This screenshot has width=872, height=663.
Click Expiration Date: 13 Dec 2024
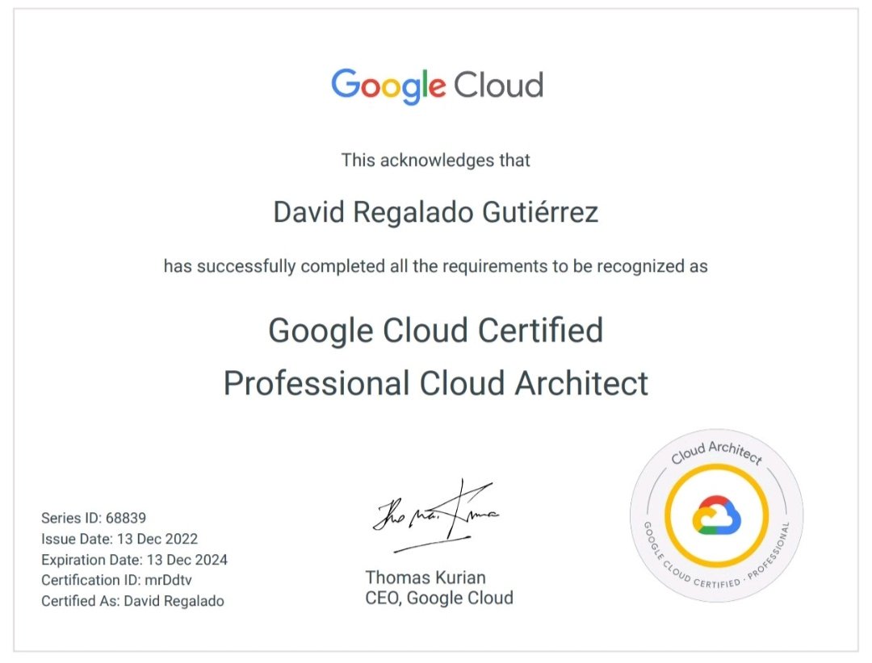(x=134, y=560)
